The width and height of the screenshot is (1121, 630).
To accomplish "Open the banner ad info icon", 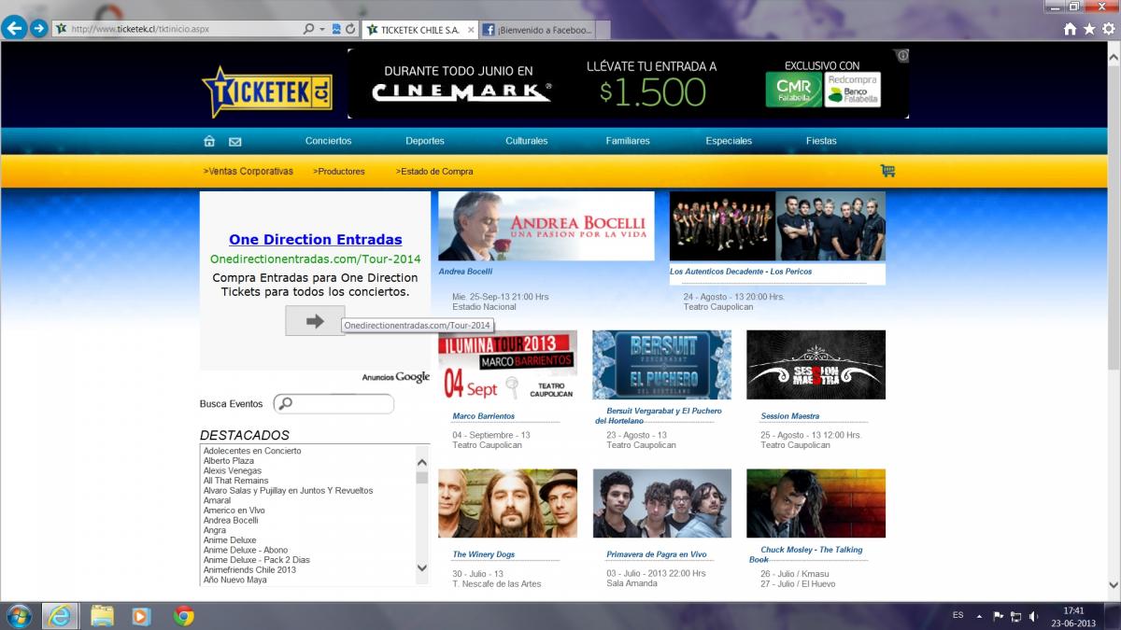I will 902,56.
